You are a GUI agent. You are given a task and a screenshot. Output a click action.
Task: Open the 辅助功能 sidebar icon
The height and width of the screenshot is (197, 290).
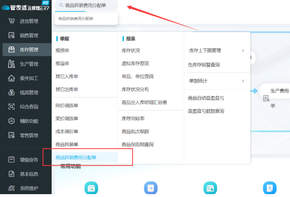click(x=12, y=121)
